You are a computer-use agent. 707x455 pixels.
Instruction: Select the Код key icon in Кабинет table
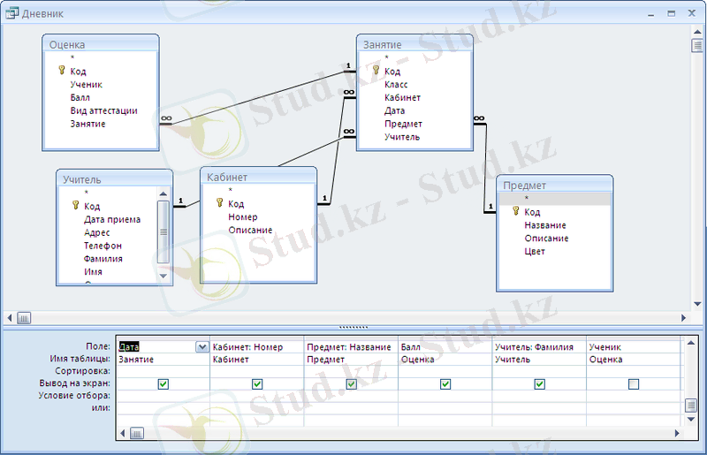point(219,203)
